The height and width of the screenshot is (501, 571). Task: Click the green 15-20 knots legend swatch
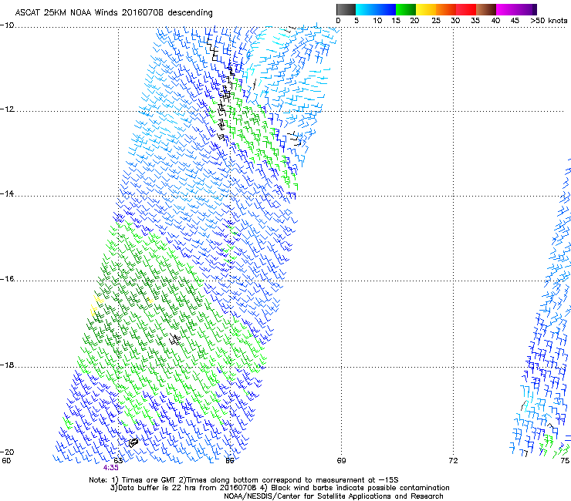(406, 9)
